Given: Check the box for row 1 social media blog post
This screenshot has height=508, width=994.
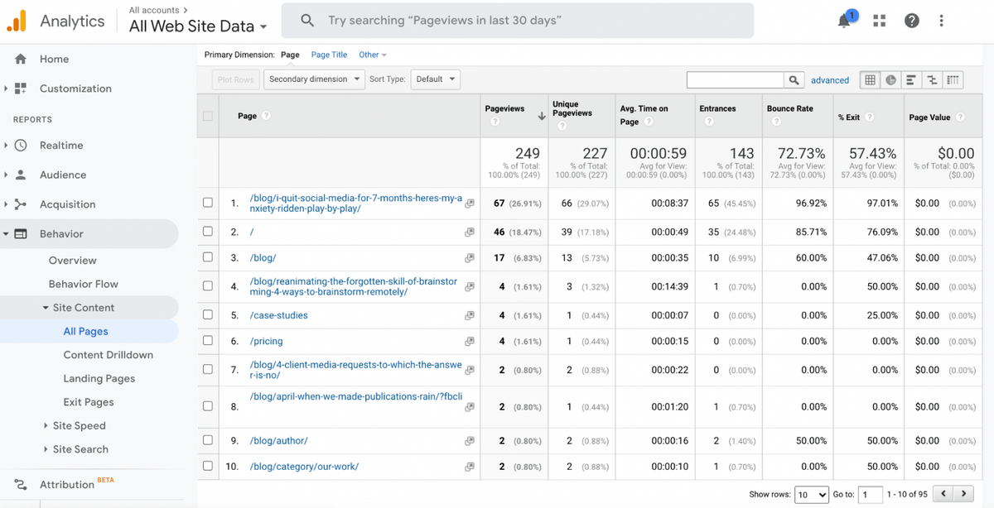Looking at the screenshot, I should click(208, 203).
